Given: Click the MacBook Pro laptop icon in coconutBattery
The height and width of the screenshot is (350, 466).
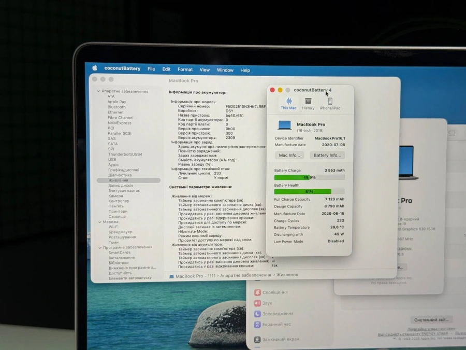Looking at the screenshot, I should [x=284, y=125].
